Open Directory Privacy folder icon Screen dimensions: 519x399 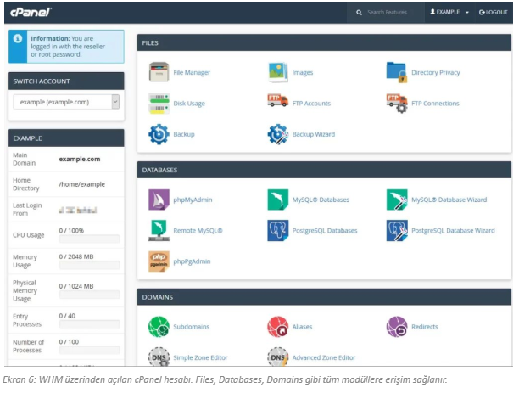[397, 72]
